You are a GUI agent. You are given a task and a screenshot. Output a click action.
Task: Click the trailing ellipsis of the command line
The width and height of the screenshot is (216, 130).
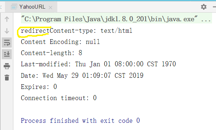pos(206,20)
